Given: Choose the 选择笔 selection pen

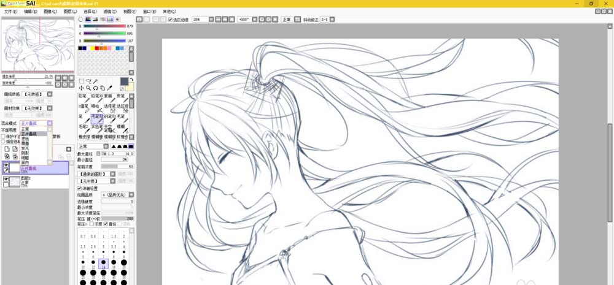Looking at the screenshot, I should [x=110, y=108].
